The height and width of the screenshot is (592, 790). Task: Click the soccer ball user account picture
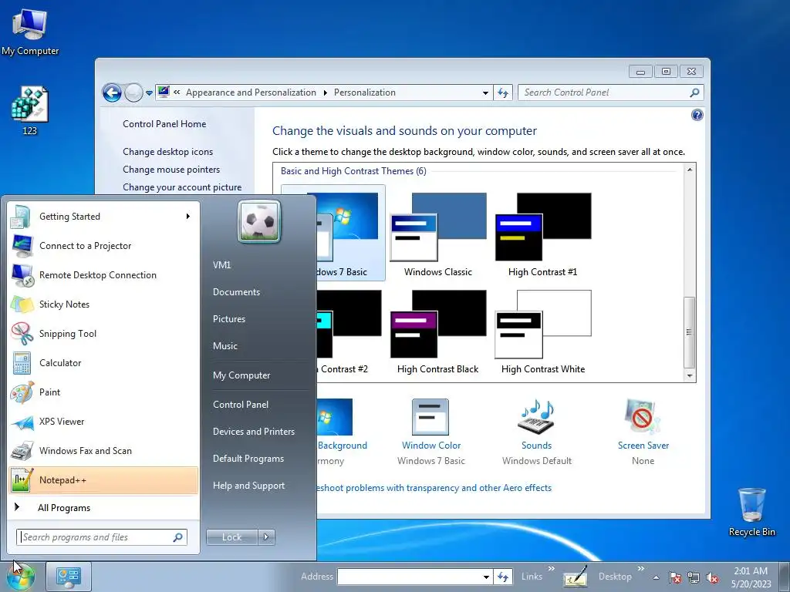259,222
